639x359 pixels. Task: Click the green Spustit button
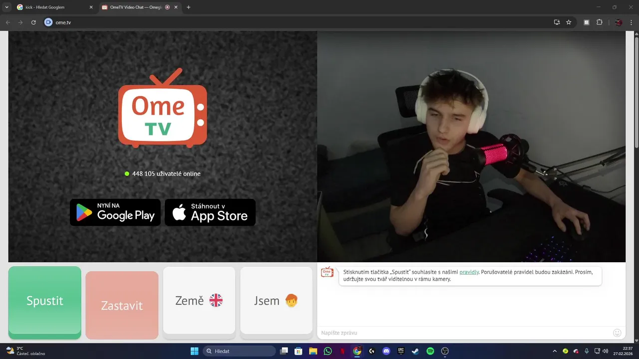pos(45,302)
